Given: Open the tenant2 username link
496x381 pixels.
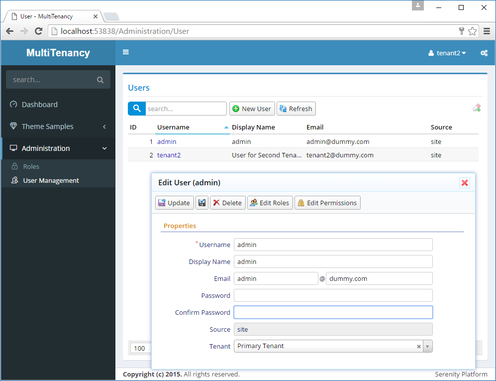Looking at the screenshot, I should (x=169, y=155).
